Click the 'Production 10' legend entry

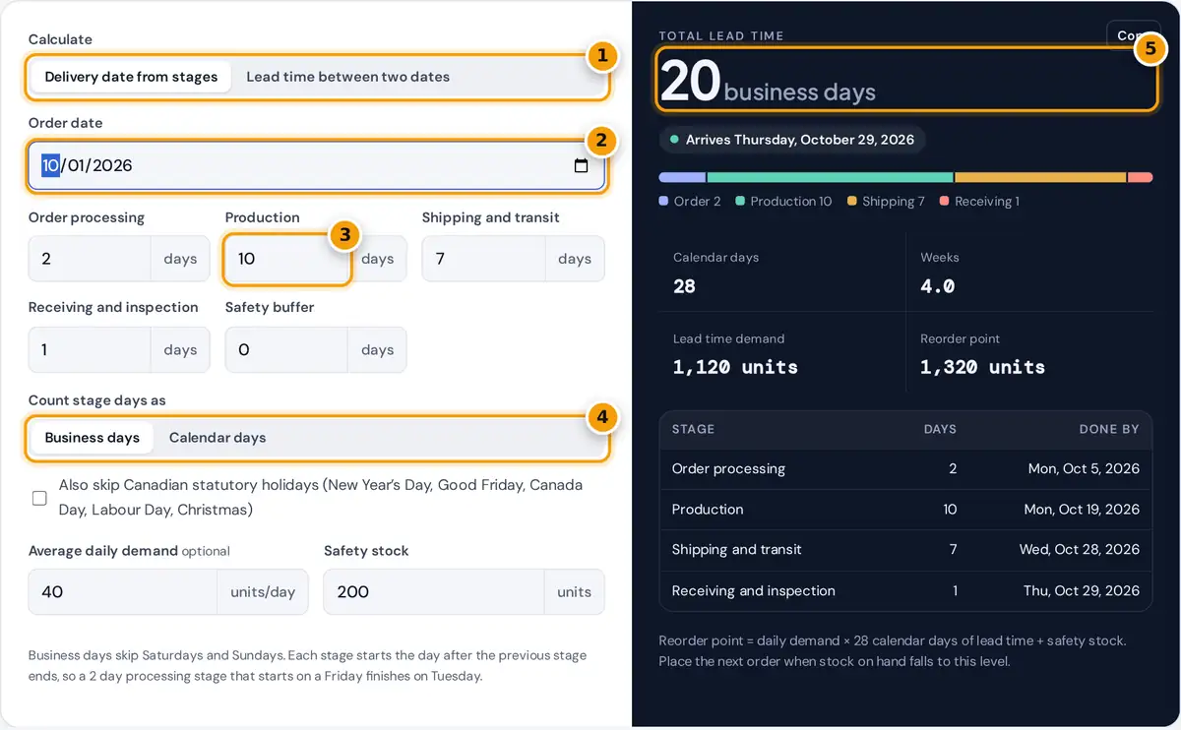783,201
